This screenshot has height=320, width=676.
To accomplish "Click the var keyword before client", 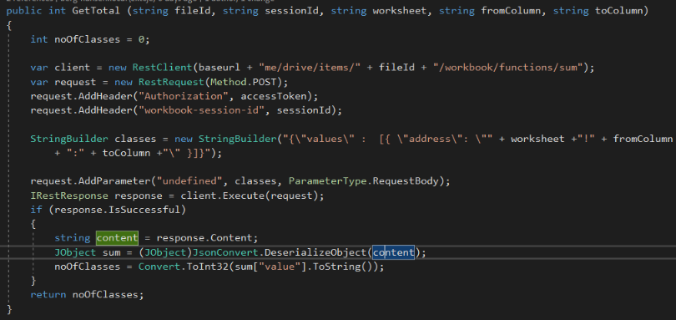I will click(x=39, y=68).
